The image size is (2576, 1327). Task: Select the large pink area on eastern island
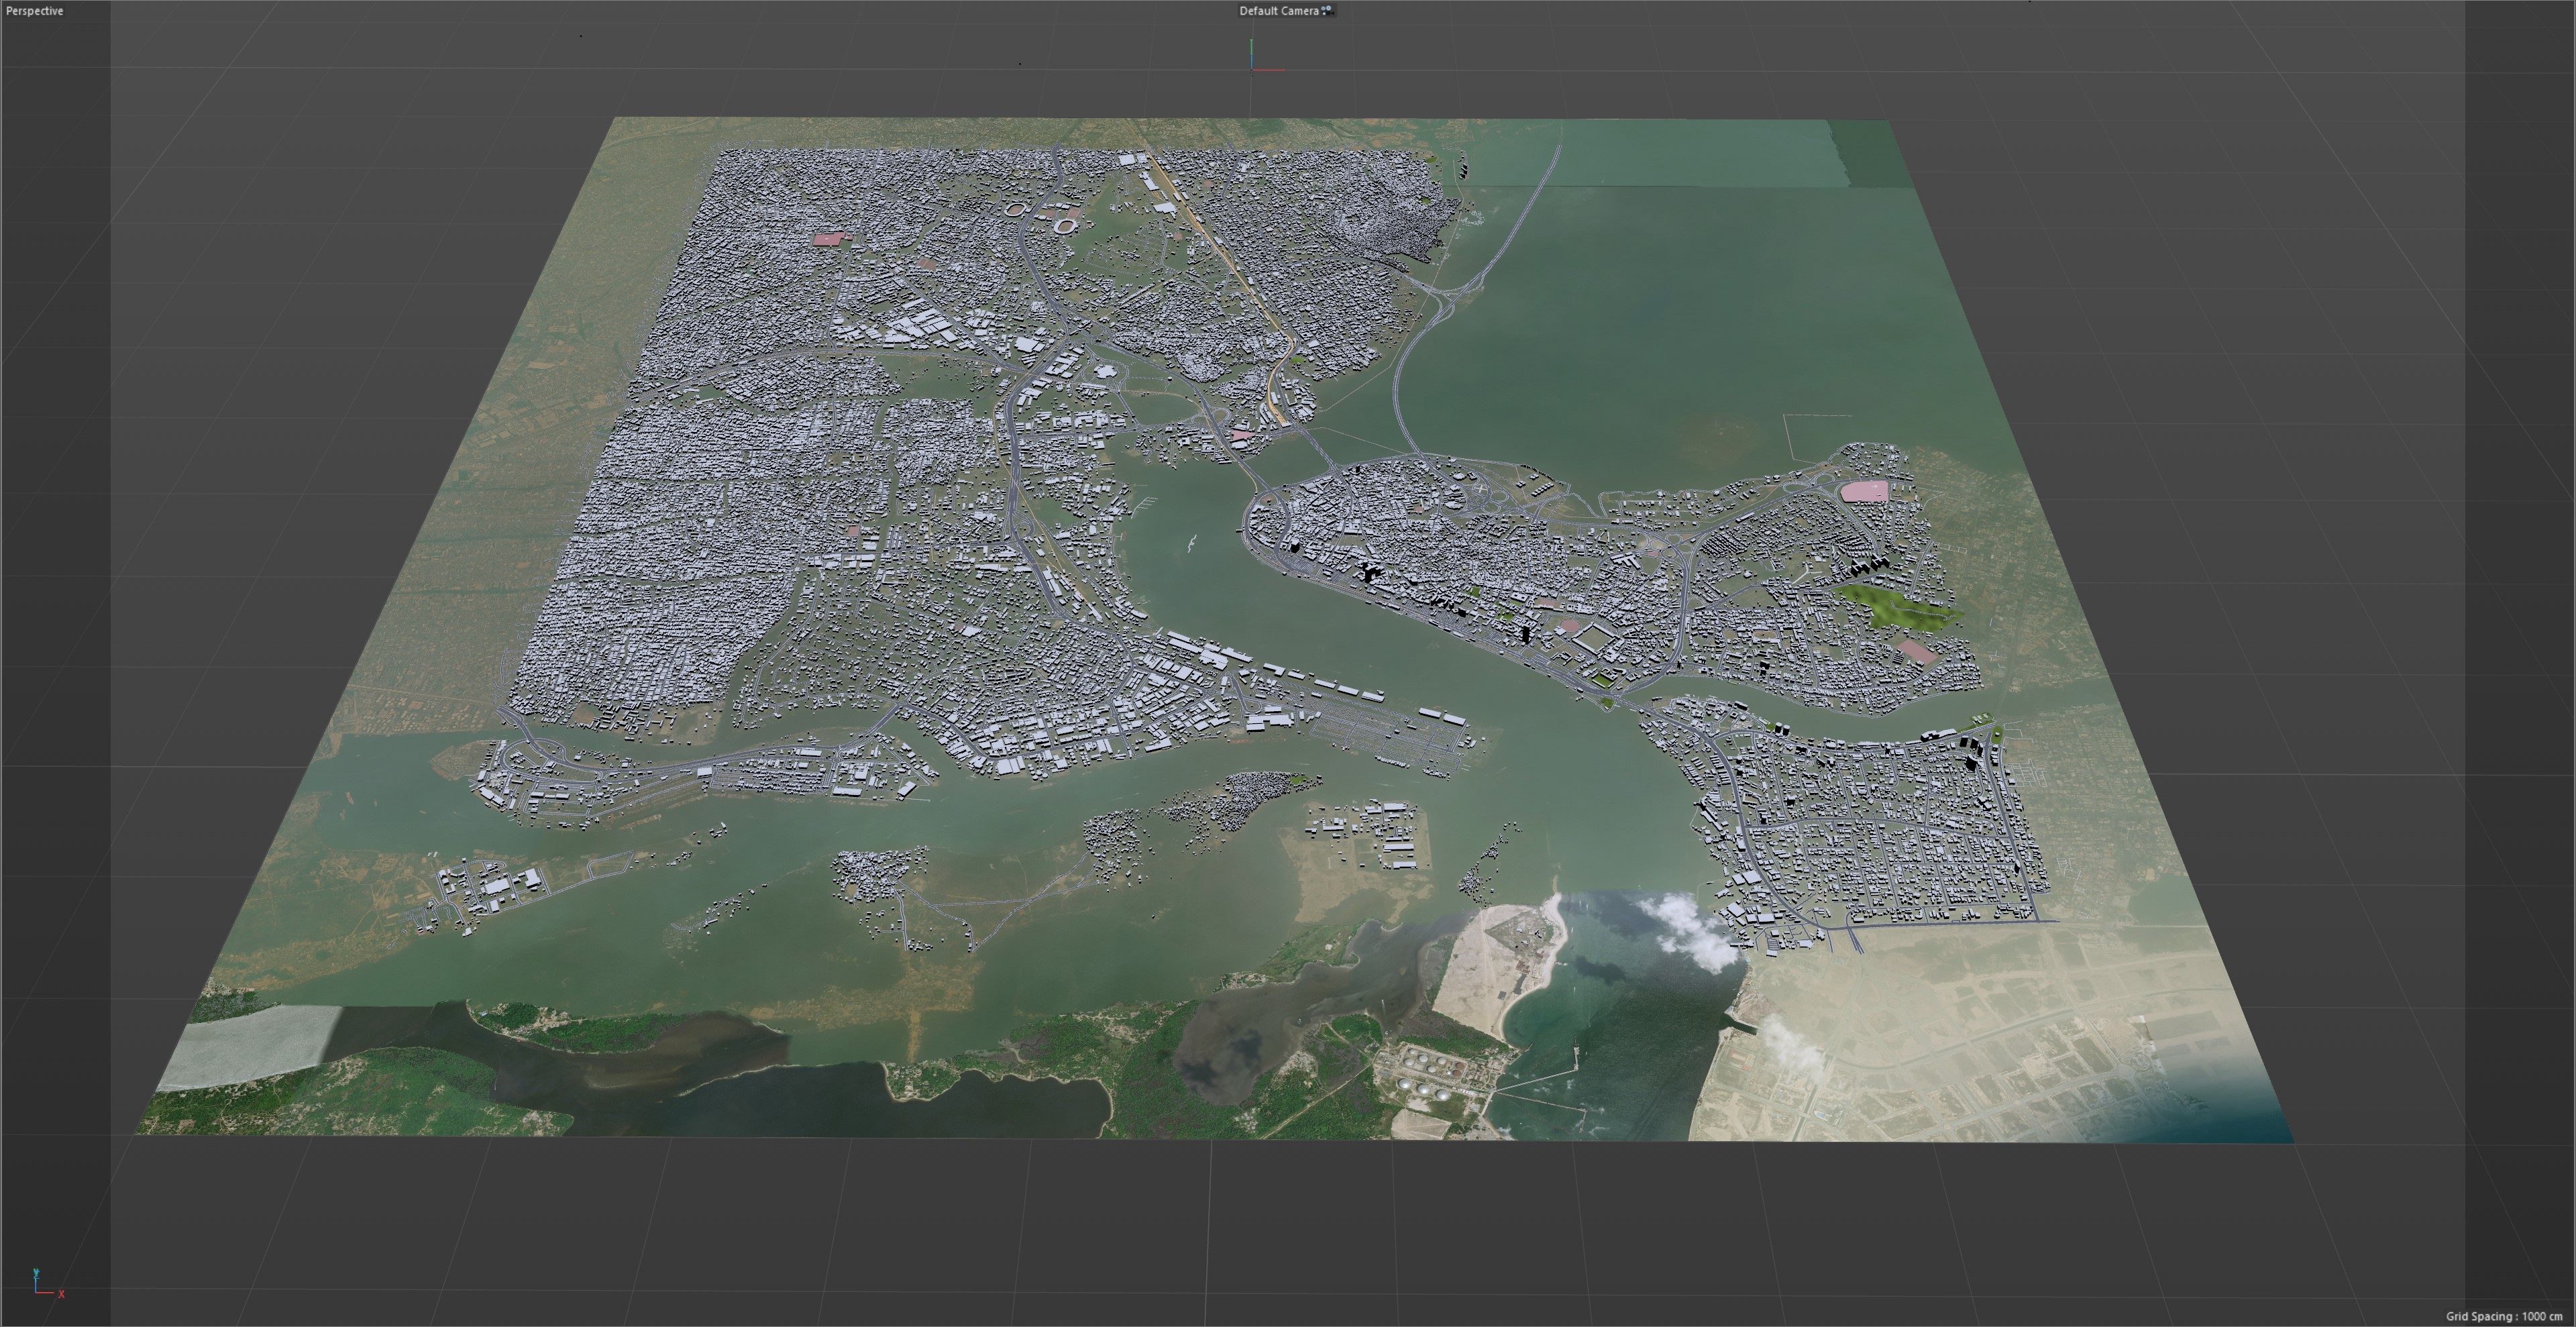pyautogui.click(x=1865, y=491)
